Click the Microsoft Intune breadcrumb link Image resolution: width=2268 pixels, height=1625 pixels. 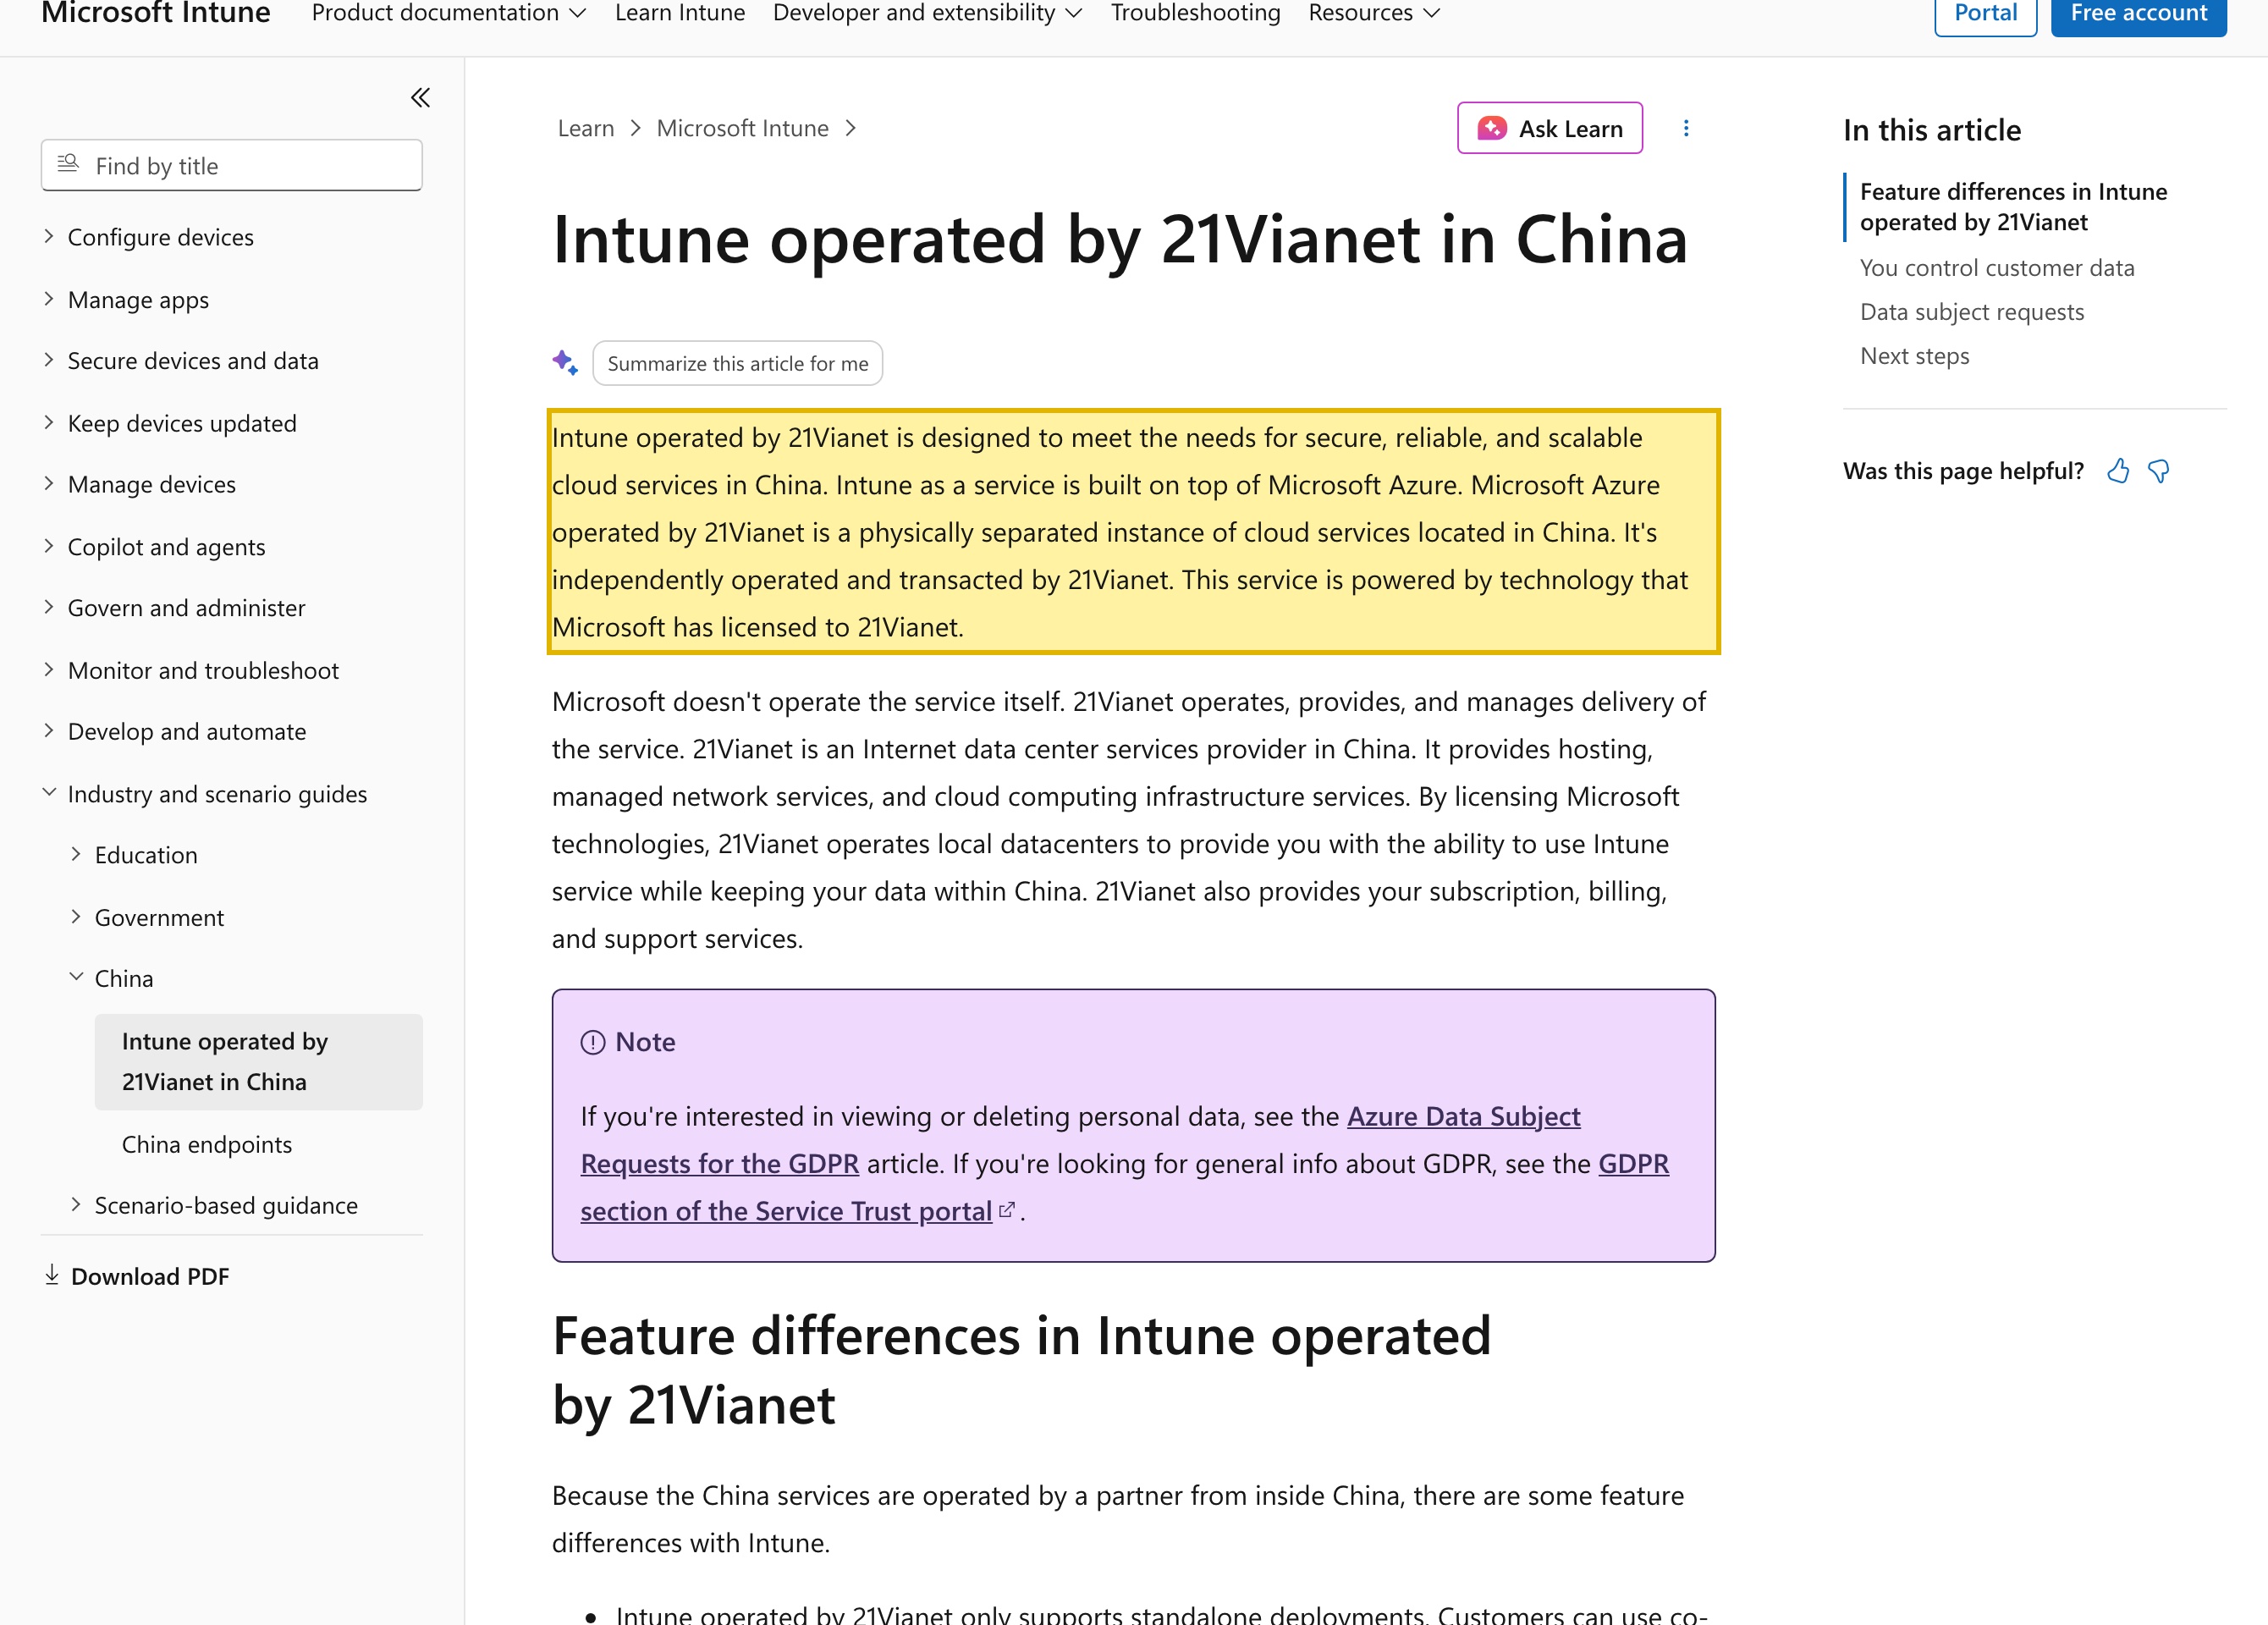pyautogui.click(x=742, y=128)
